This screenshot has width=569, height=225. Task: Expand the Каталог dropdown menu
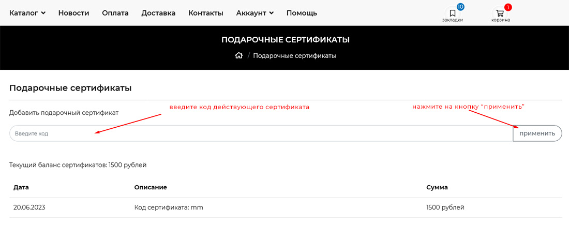click(x=27, y=13)
